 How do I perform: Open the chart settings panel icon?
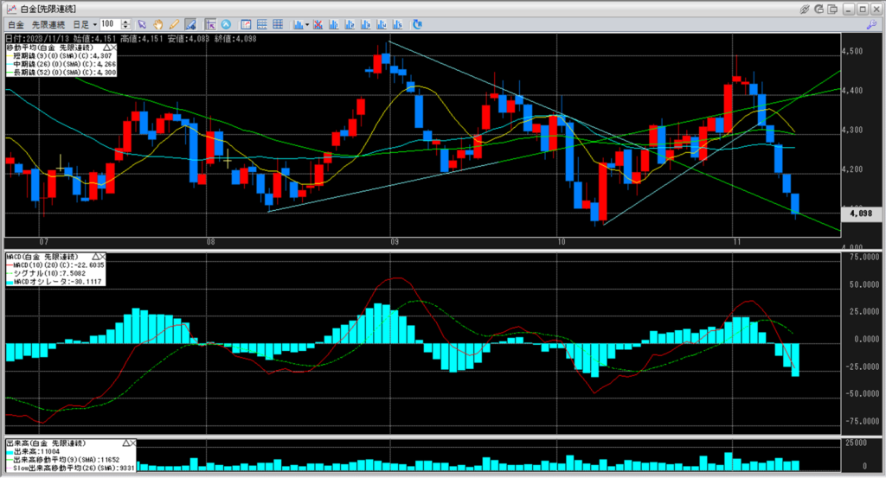pos(246,25)
